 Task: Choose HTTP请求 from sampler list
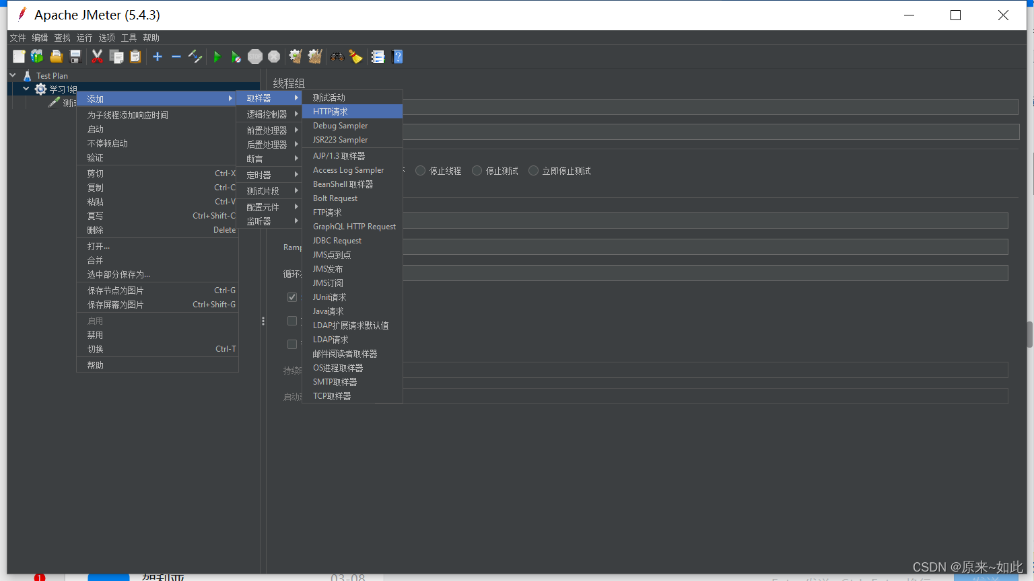[353, 112]
